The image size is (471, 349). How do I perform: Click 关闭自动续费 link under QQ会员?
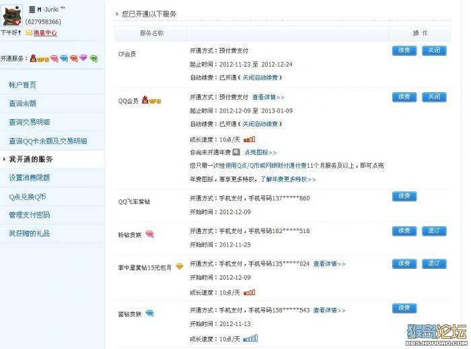260,124
